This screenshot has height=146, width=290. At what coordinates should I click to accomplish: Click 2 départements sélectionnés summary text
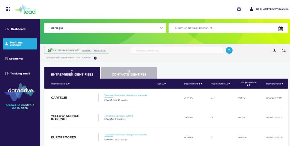(x=68, y=58)
